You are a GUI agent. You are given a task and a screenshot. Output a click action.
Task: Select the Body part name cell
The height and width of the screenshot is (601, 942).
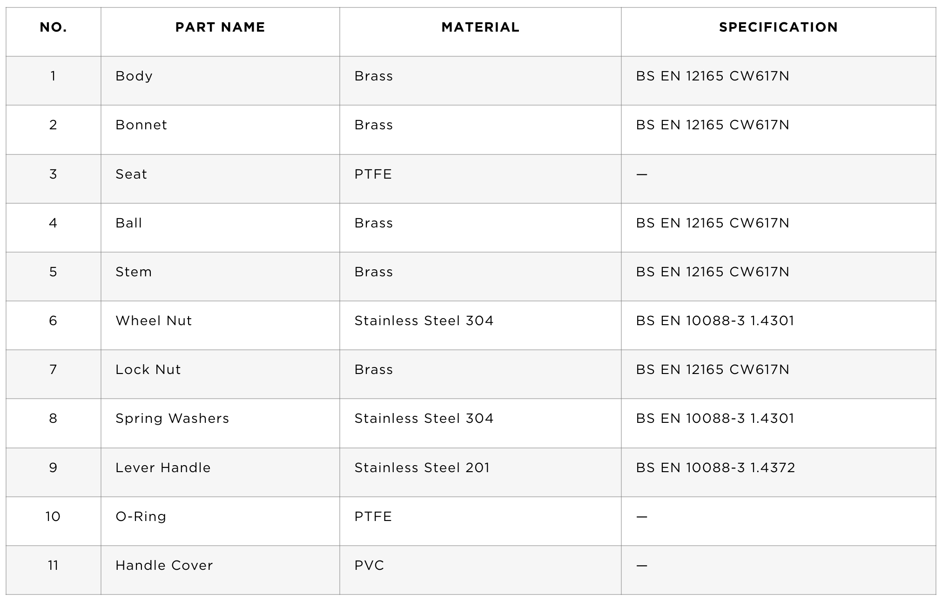(220, 81)
